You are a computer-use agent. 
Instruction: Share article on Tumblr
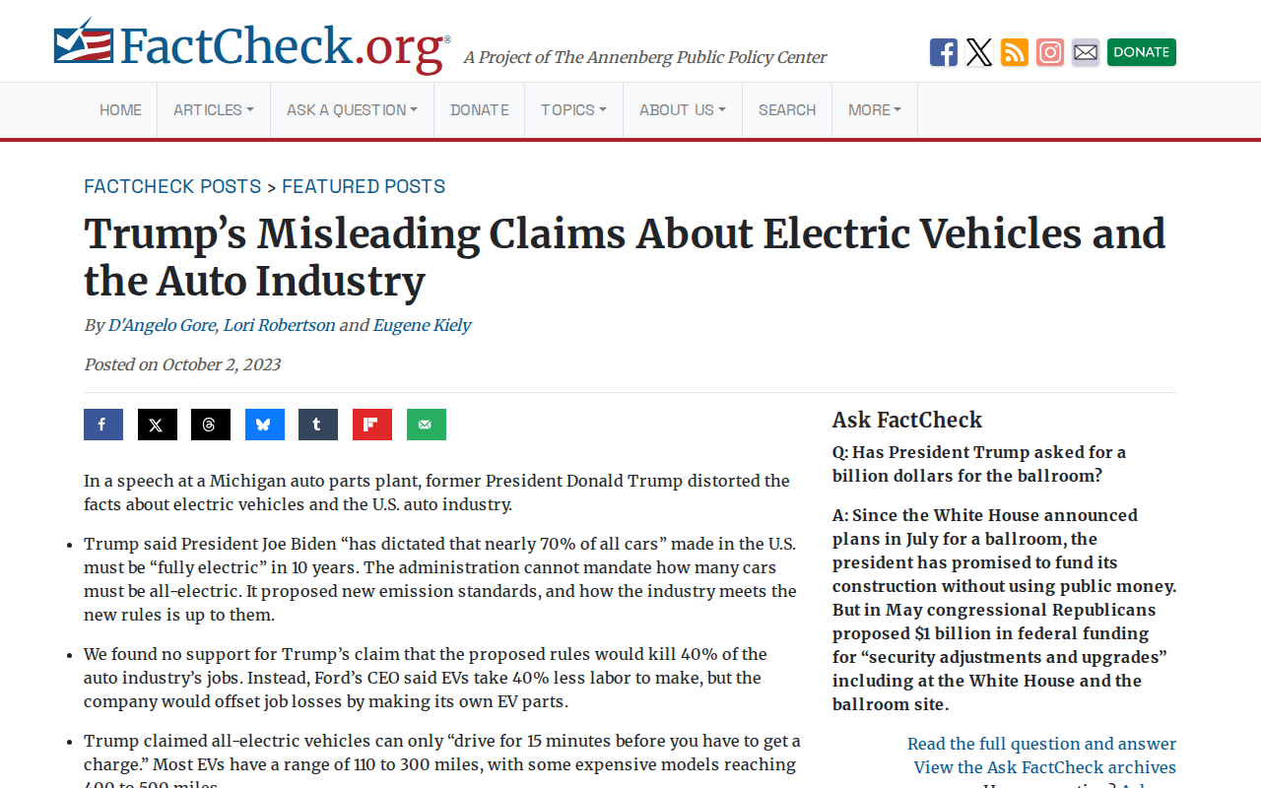(x=318, y=425)
